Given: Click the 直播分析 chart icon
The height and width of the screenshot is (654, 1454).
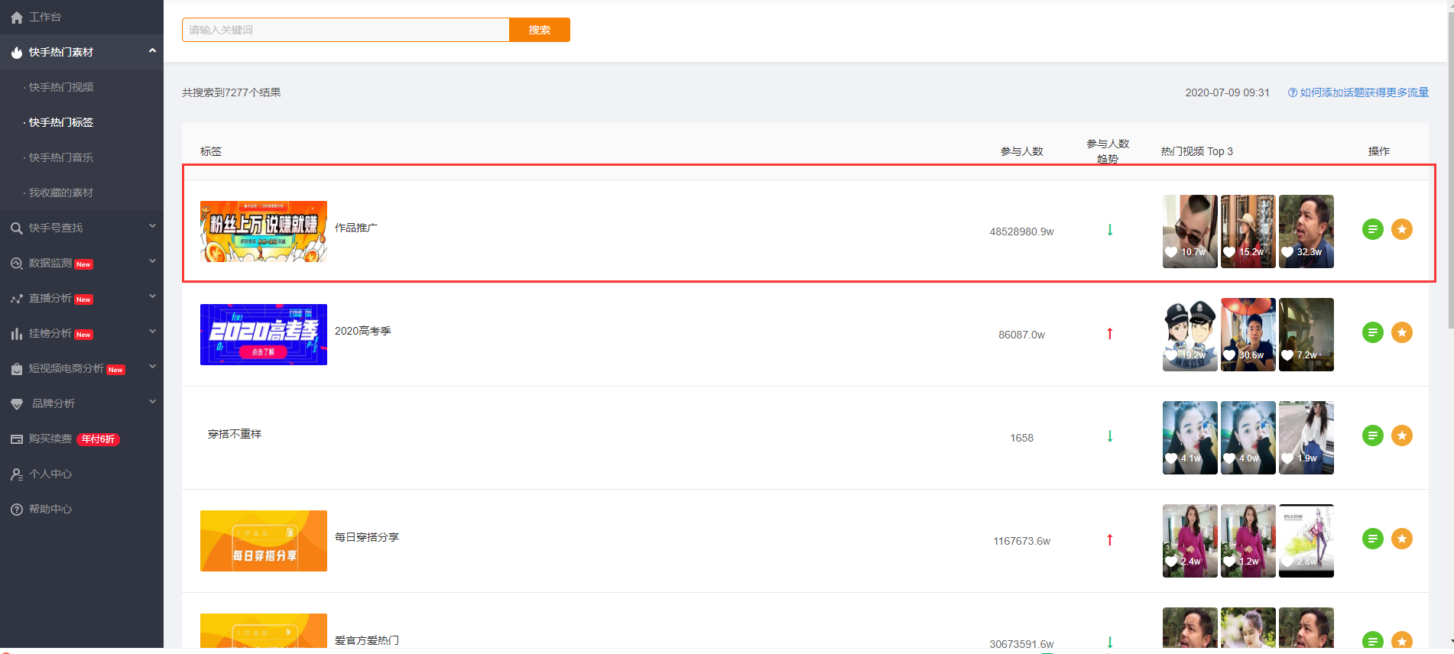Looking at the screenshot, I should point(17,298).
